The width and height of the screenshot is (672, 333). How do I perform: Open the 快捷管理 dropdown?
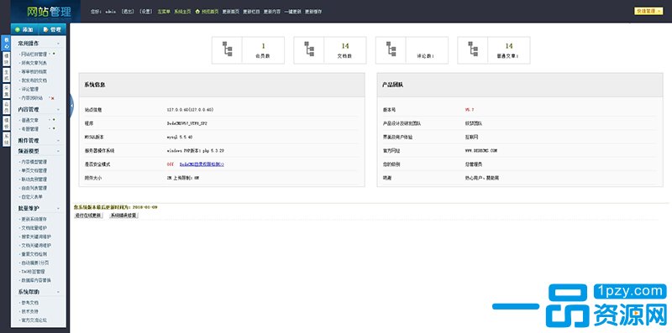(x=648, y=11)
